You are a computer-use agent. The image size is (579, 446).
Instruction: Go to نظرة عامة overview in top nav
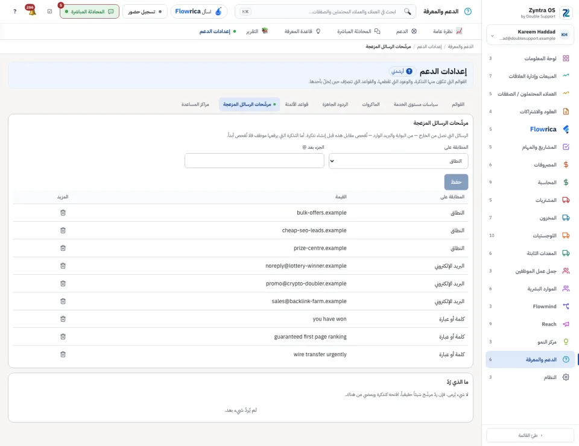click(447, 31)
